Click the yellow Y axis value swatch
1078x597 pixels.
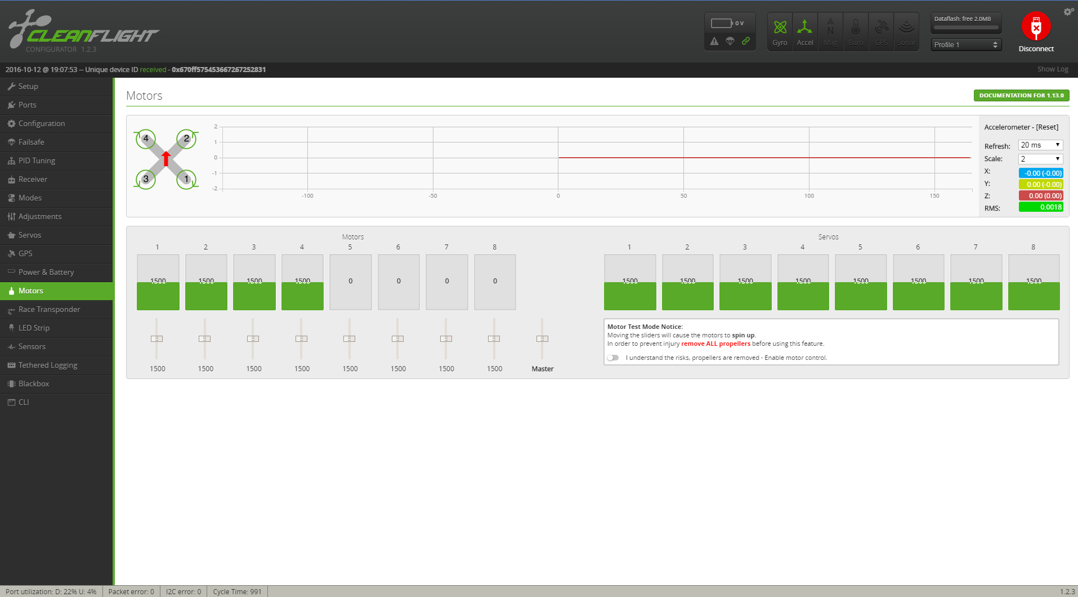click(x=1041, y=184)
